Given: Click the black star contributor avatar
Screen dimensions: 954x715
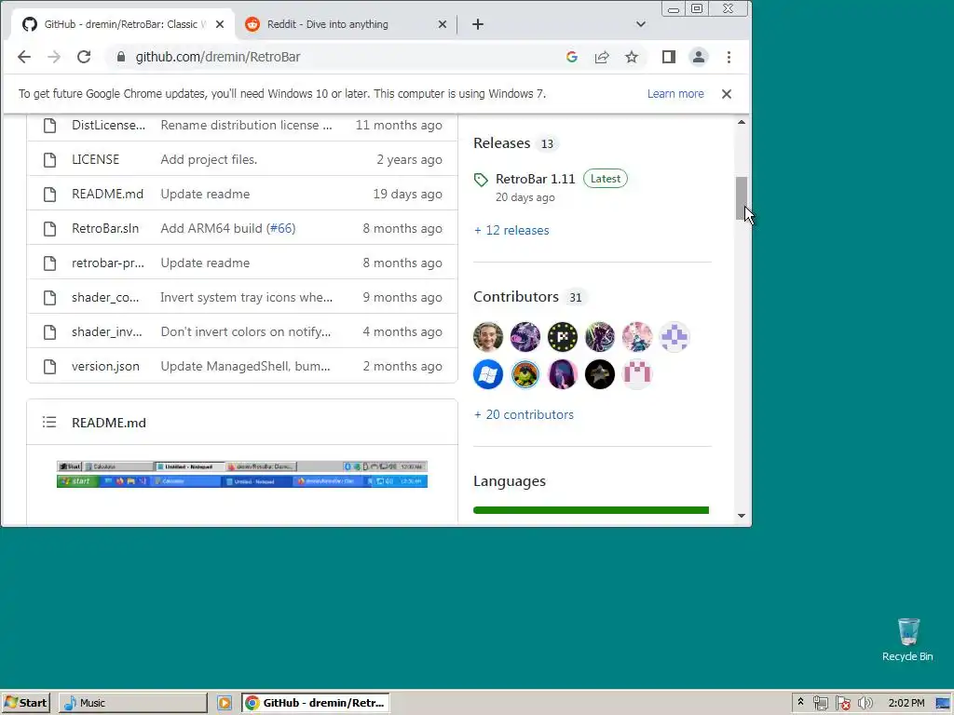Looking at the screenshot, I should (x=600, y=374).
